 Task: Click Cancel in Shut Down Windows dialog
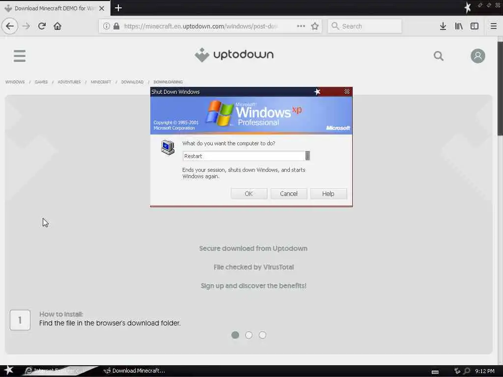click(x=289, y=193)
